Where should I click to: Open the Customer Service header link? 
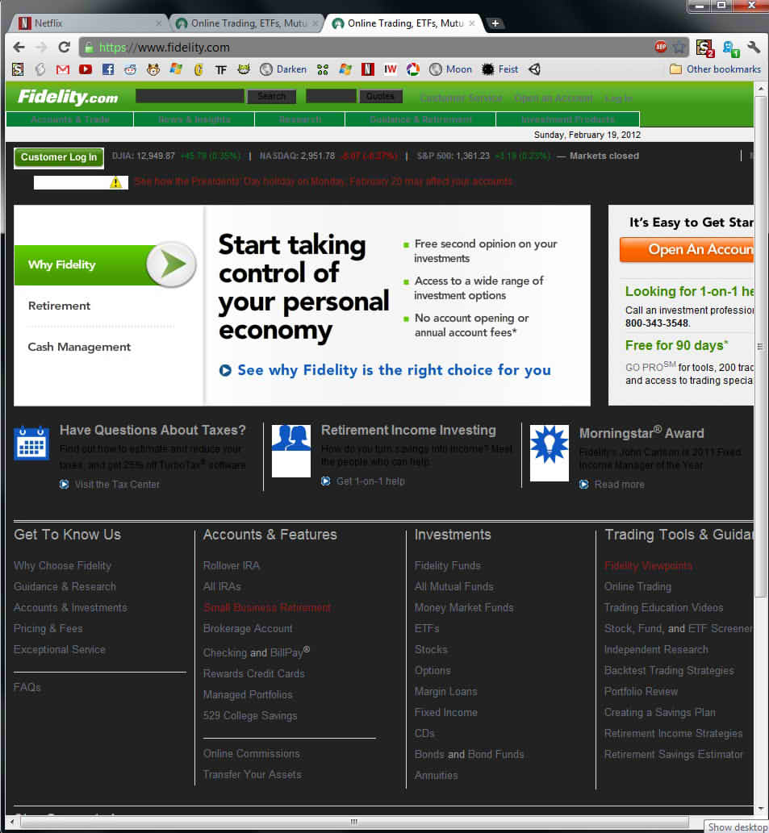pyautogui.click(x=461, y=98)
